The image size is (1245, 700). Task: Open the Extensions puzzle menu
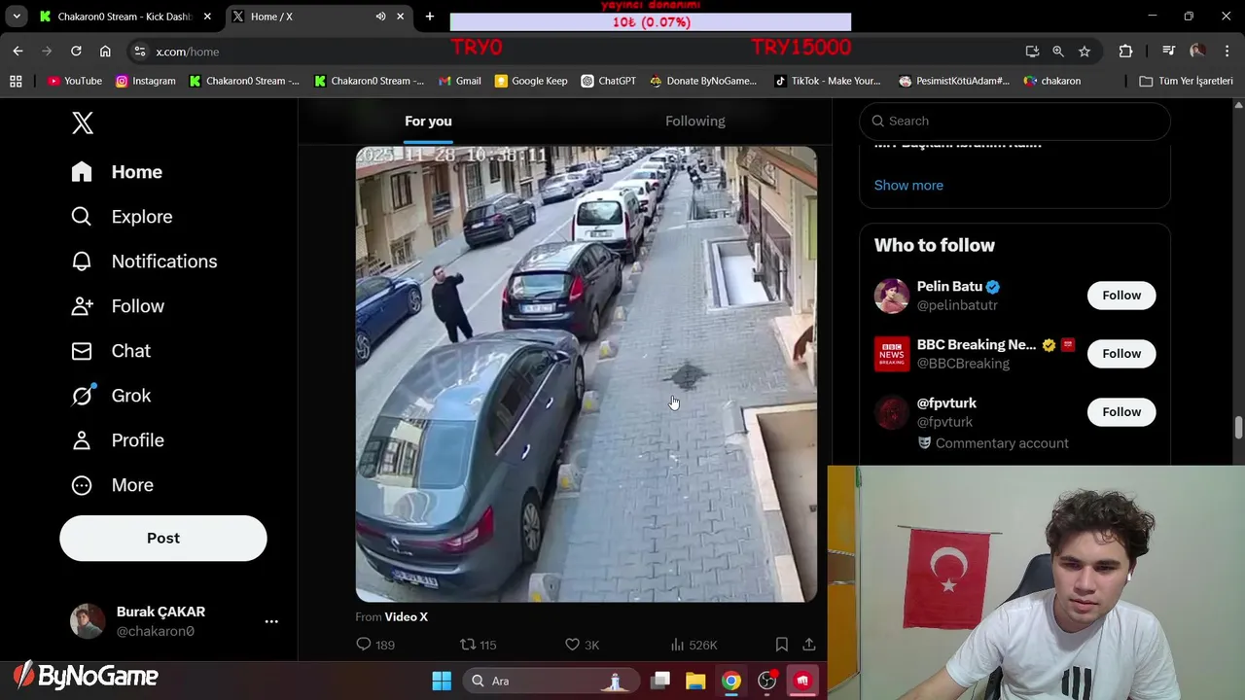(x=1125, y=52)
